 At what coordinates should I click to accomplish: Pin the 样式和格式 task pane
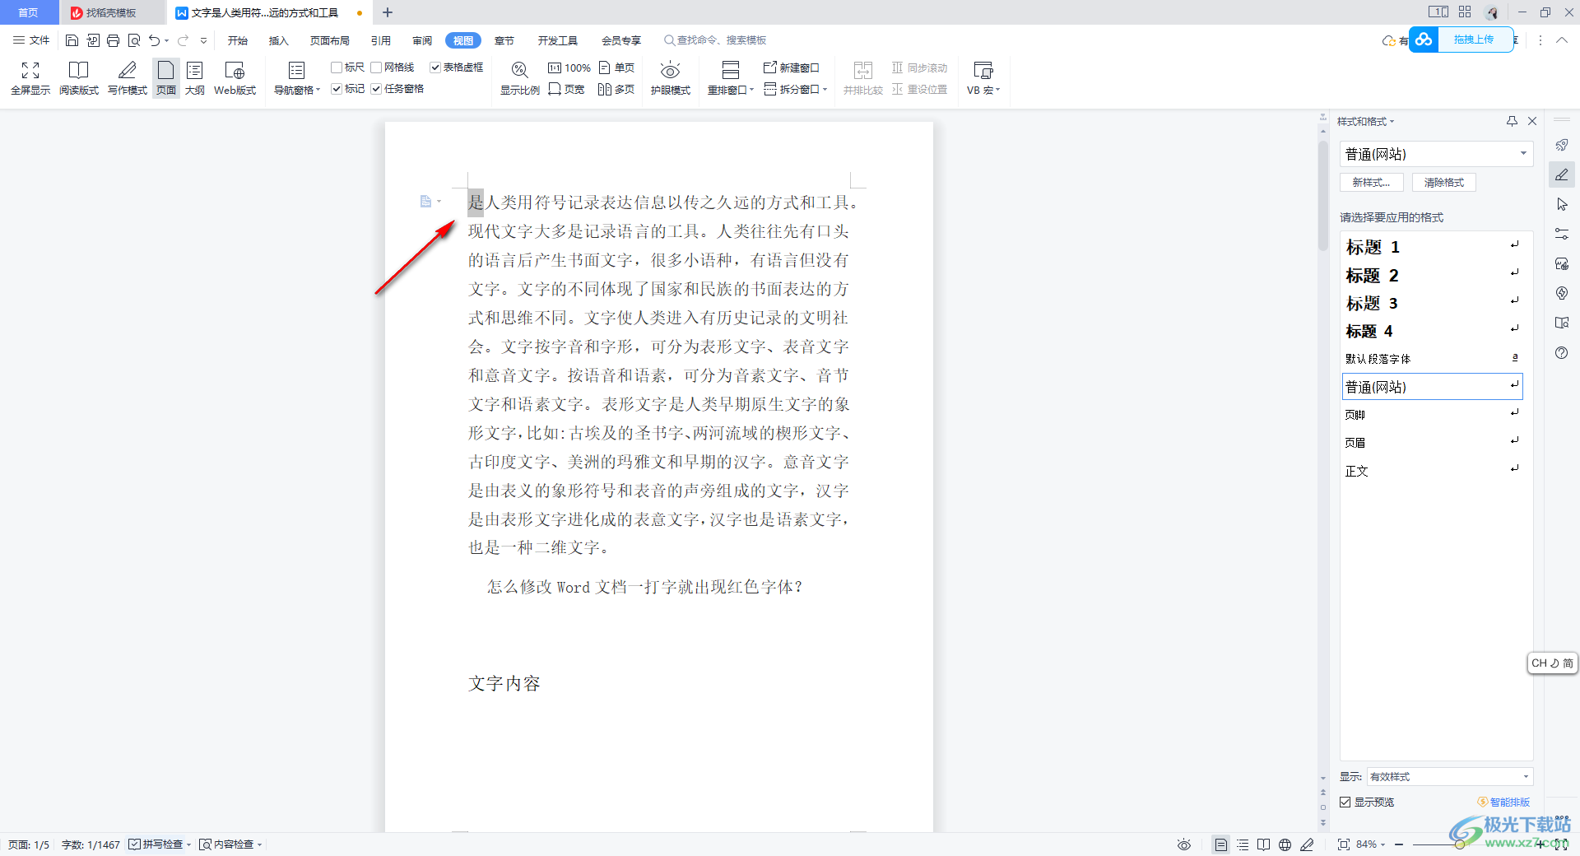tap(1512, 121)
